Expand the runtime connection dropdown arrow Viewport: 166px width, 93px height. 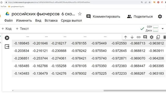[x=163, y=29]
